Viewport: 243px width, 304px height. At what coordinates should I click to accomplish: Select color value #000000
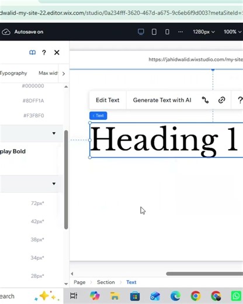click(x=33, y=86)
